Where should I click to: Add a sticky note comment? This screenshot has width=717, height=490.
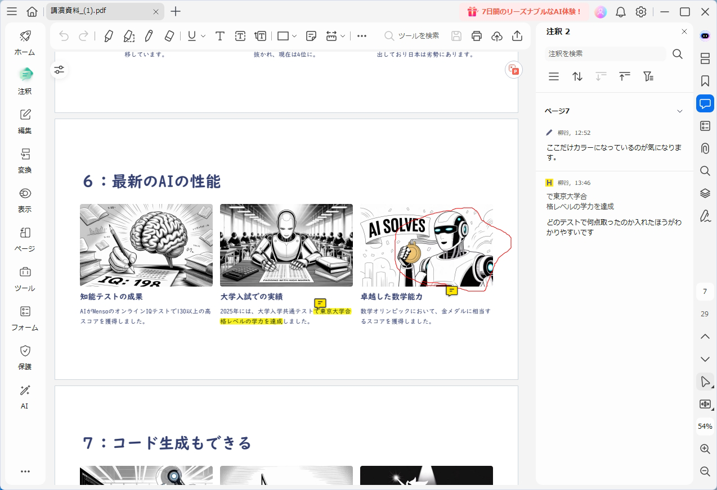click(x=311, y=35)
